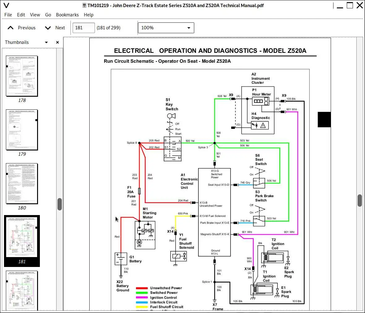Image resolution: width=365 pixels, height=313 pixels.
Task: Click the Y1 Fuel Shutoff Solenoid symbol
Action: [x=178, y=256]
